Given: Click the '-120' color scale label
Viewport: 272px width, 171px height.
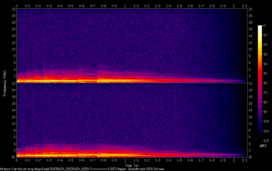Looking at the screenshot, I should point(266,140).
